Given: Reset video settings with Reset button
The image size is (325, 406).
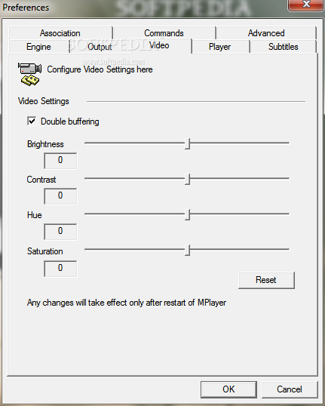Looking at the screenshot, I should point(266,280).
